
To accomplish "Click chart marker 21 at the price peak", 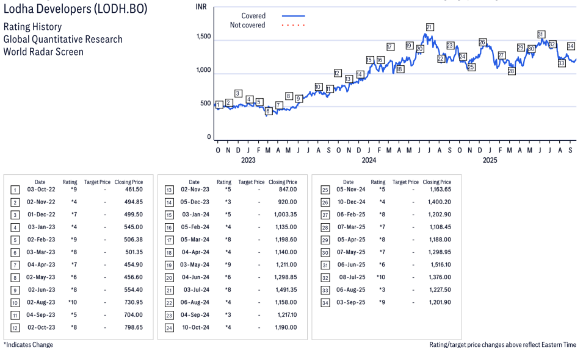I will coord(429,27).
